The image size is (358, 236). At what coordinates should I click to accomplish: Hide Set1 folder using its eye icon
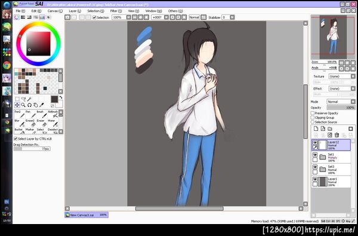point(315,155)
